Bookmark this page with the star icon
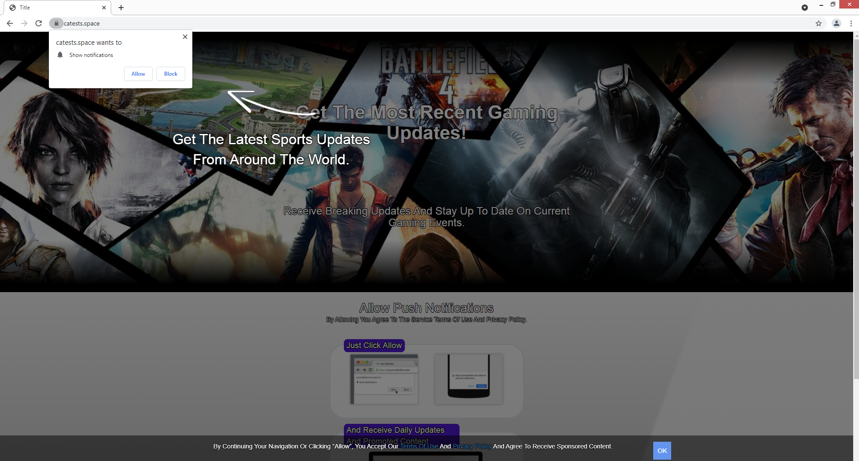This screenshot has width=859, height=461. [819, 23]
